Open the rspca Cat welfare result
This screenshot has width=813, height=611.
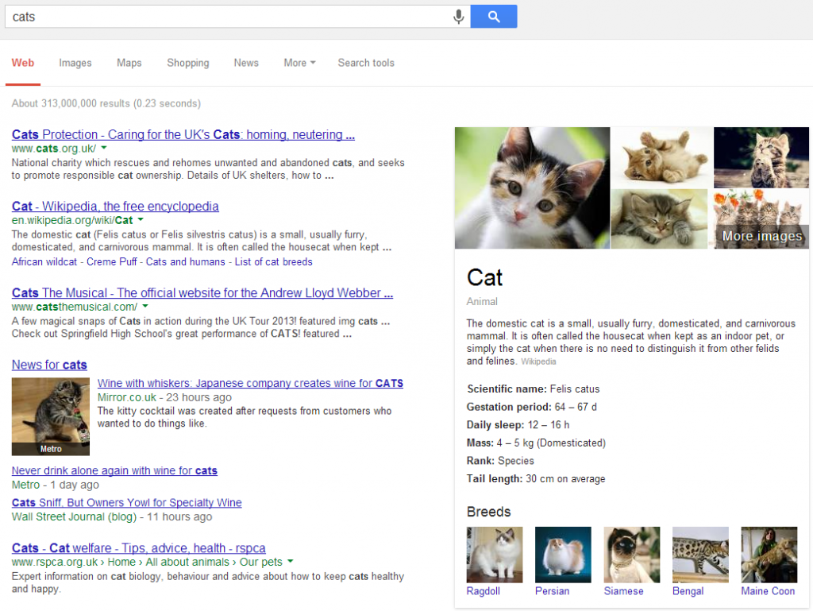(x=138, y=547)
